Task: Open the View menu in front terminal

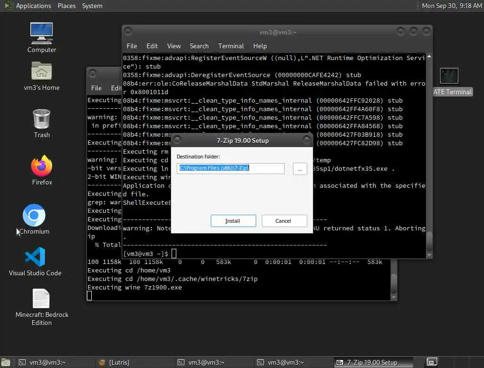Action: (174, 46)
